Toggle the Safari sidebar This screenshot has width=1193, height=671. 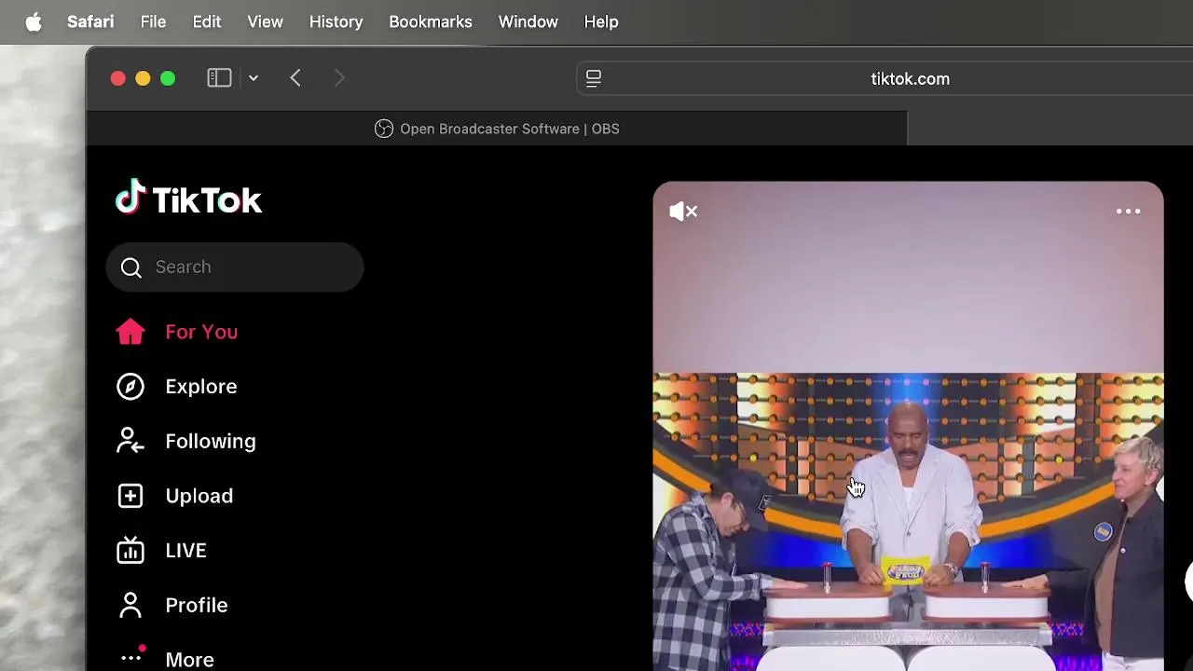(219, 78)
